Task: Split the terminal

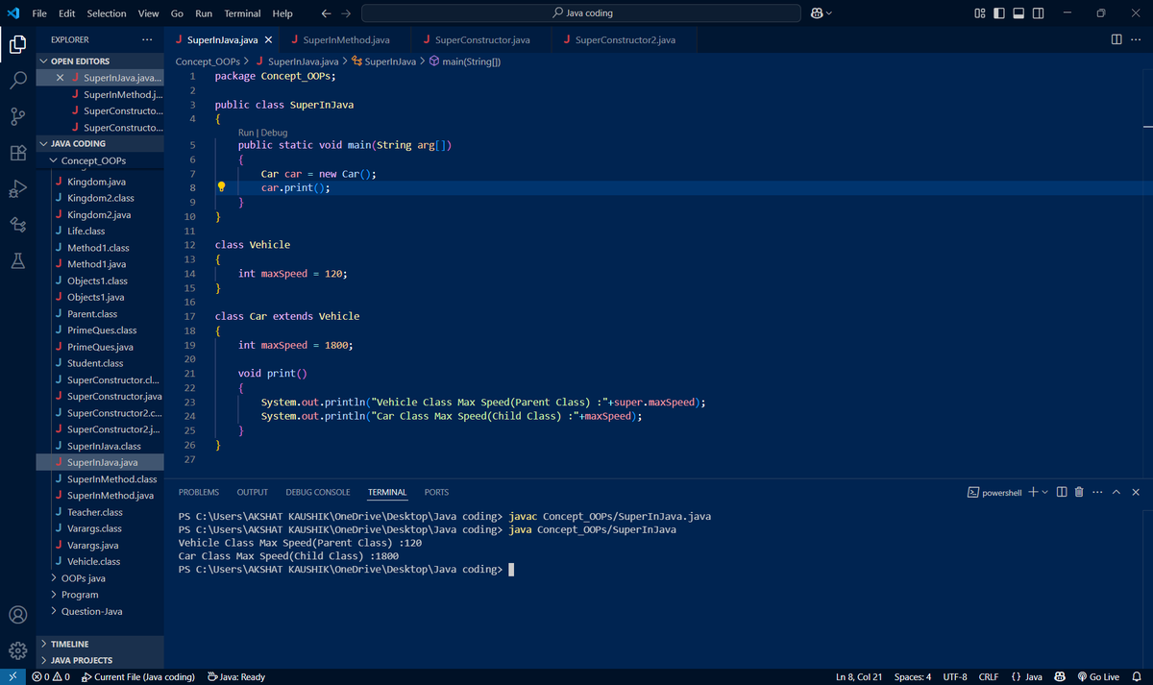Action: pos(1062,492)
